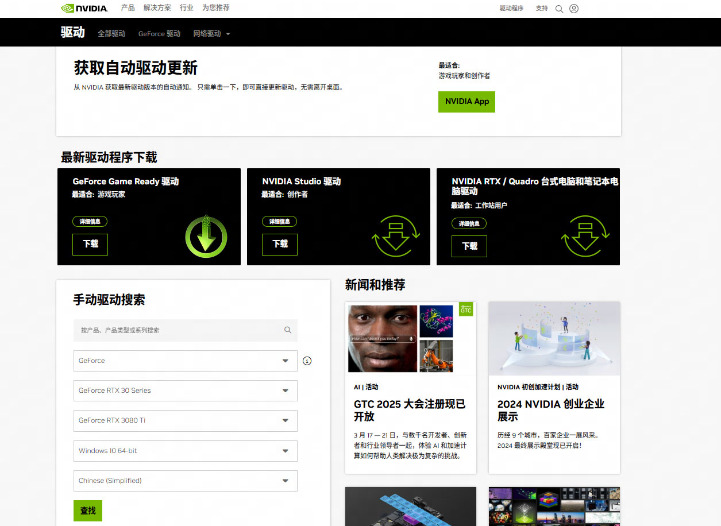Click the RTX / Quadro driver download icon
721x526 pixels.
(585, 236)
